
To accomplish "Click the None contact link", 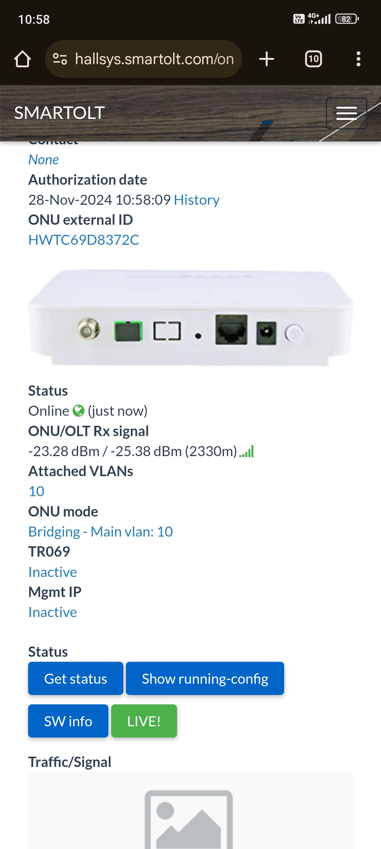I will coord(43,160).
